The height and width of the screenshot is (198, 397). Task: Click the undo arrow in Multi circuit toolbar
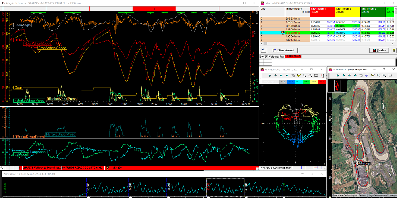coord(361,75)
